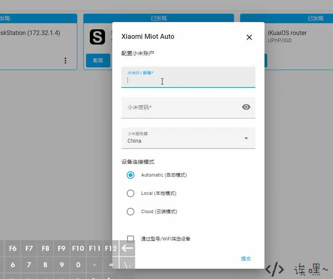Close the Xiaomi Miot Auto dialog
This screenshot has width=333, height=279.
coord(249,37)
